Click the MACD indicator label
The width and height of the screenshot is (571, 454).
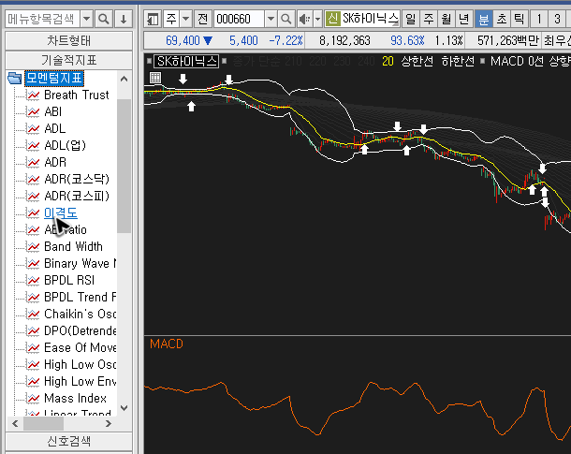167,344
